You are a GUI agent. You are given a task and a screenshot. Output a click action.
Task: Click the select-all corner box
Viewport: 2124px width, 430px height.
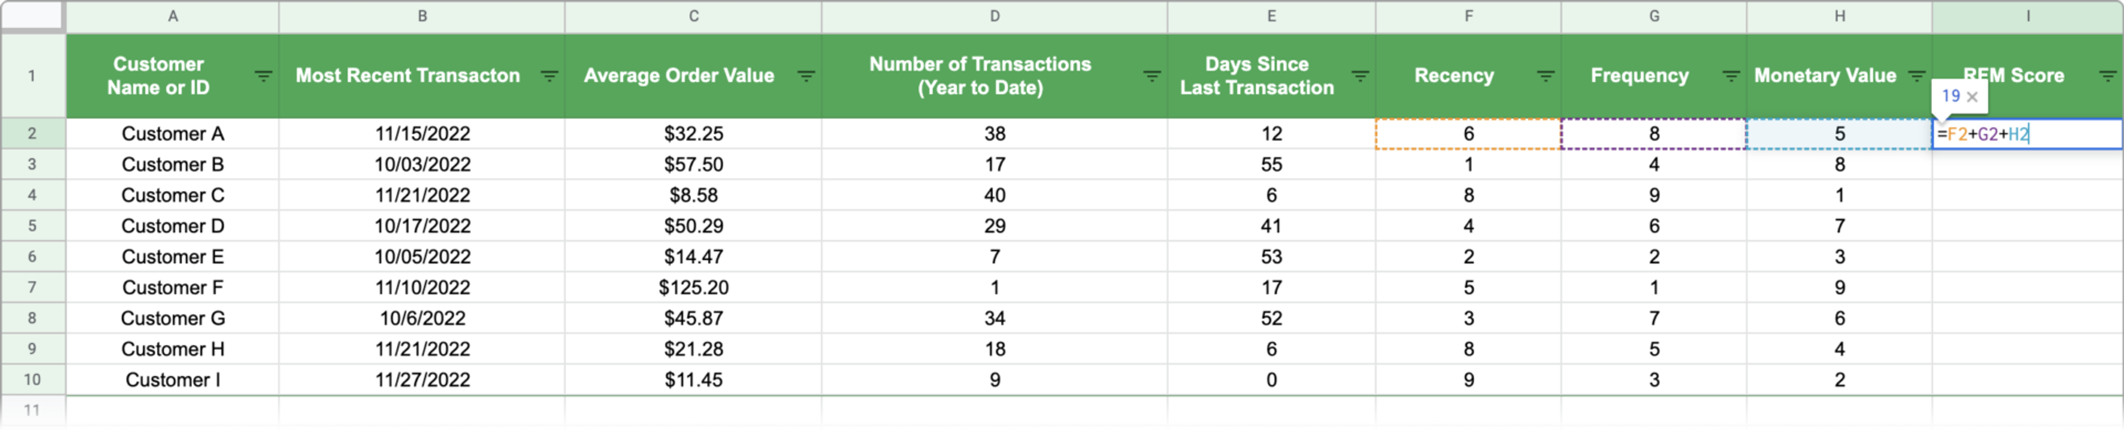(x=32, y=17)
